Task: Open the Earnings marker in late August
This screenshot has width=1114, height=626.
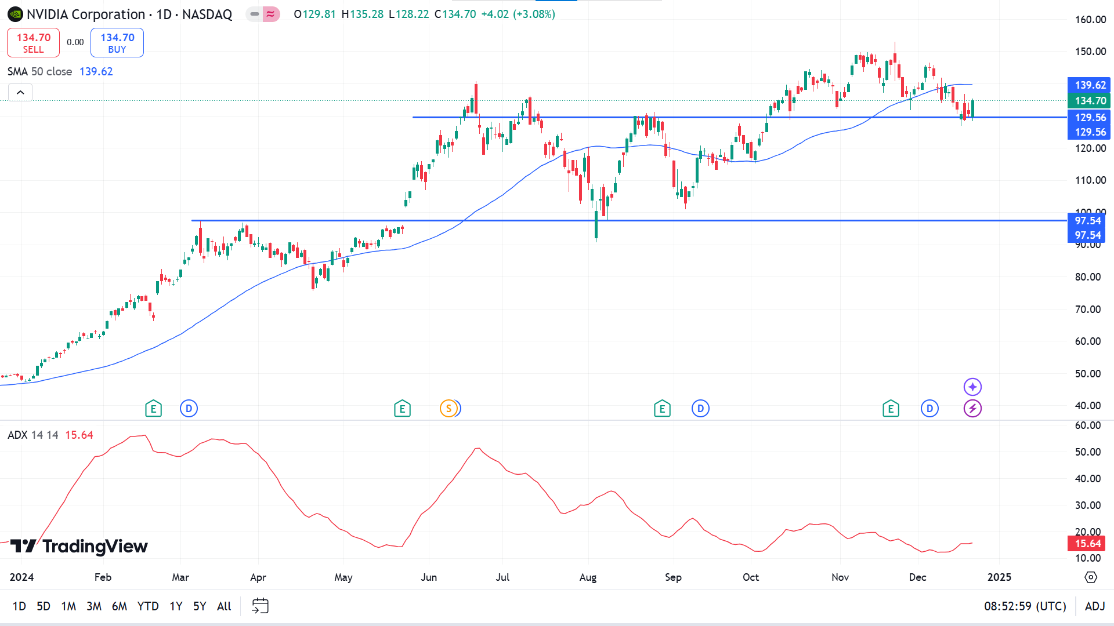Action: click(x=662, y=409)
